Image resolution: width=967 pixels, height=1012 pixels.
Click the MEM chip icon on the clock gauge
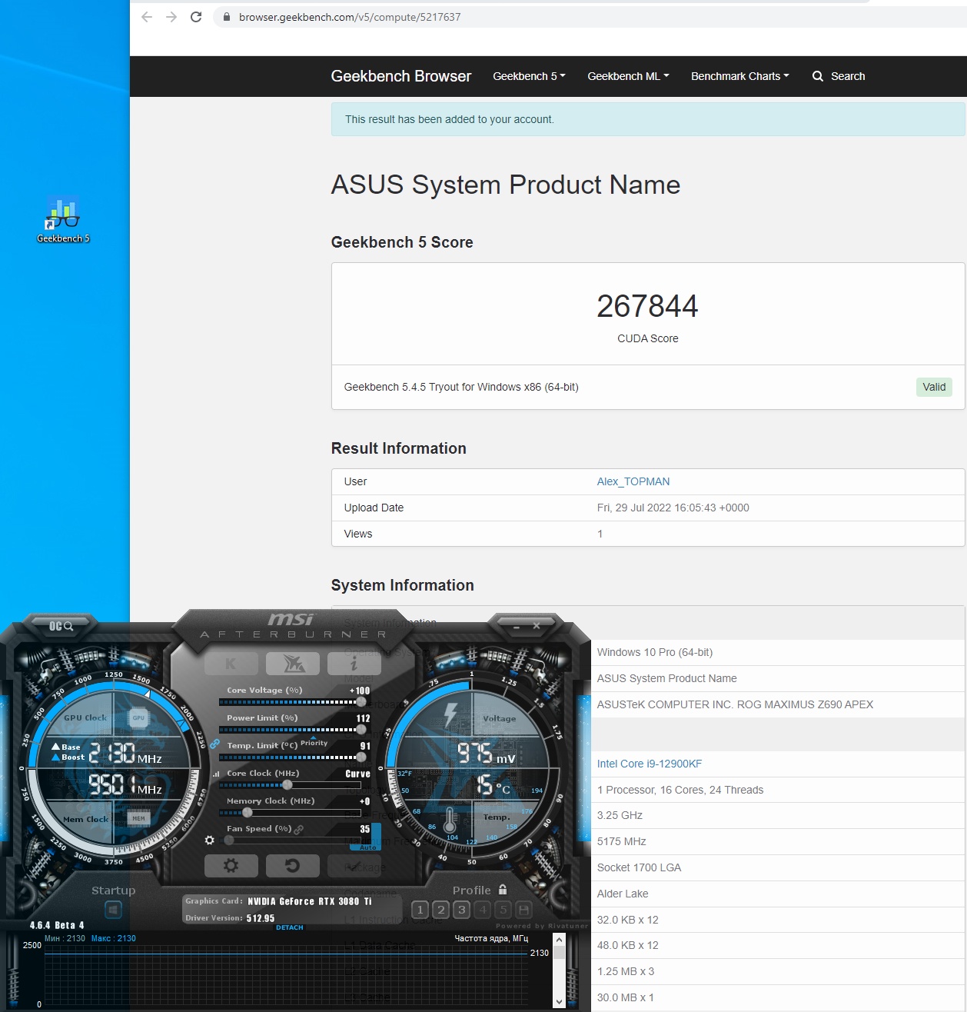pos(138,818)
